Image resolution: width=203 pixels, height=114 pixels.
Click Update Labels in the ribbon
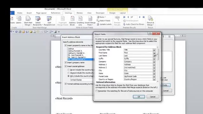(104, 24)
